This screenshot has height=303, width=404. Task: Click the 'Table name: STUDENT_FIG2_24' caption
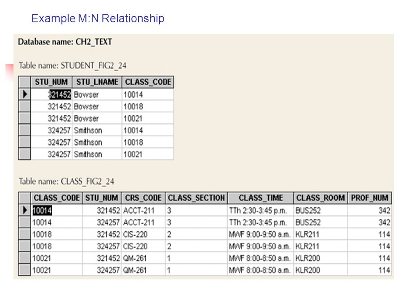point(72,66)
